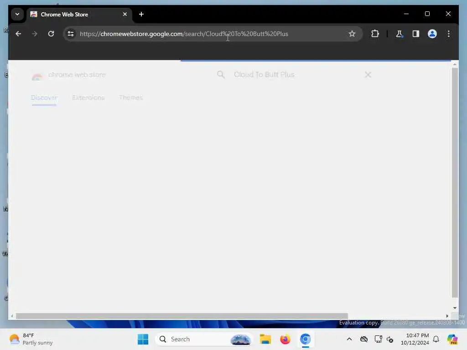The width and height of the screenshot is (467, 350).
Task: Click the display network tray icon
Action: (x=378, y=339)
